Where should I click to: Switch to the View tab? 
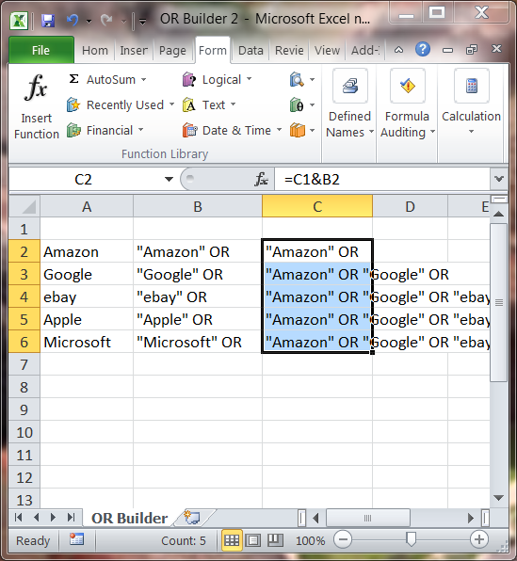327,51
